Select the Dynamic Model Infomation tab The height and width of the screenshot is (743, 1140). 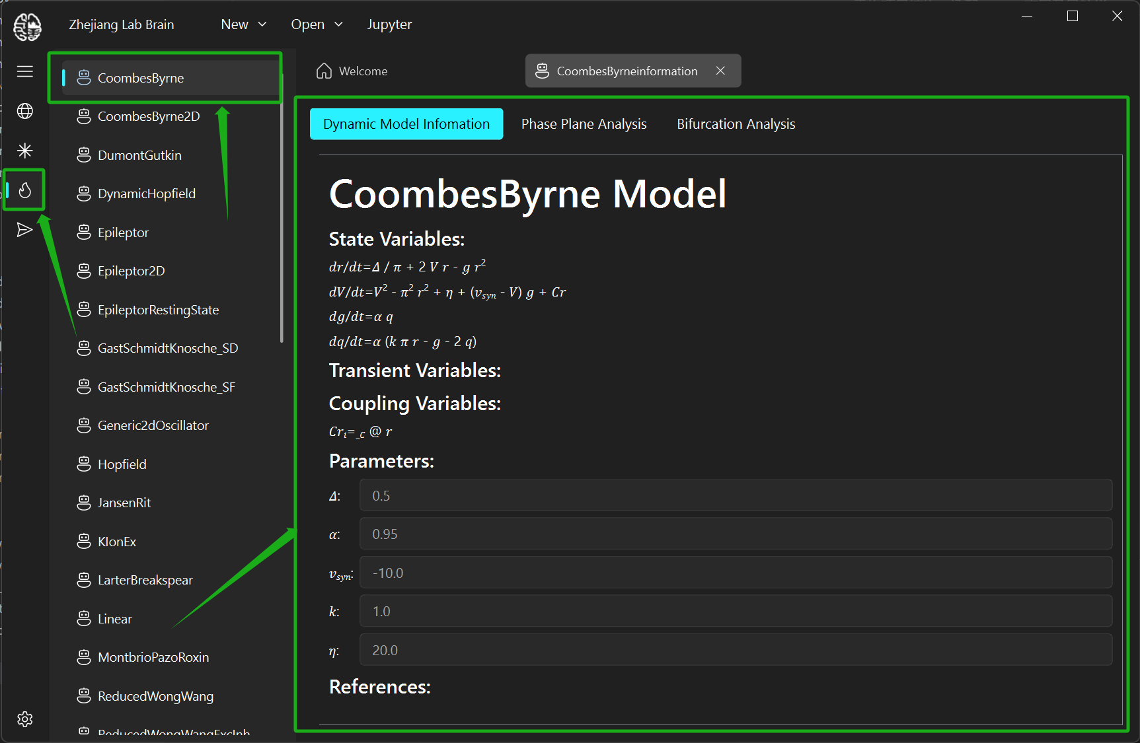point(406,124)
